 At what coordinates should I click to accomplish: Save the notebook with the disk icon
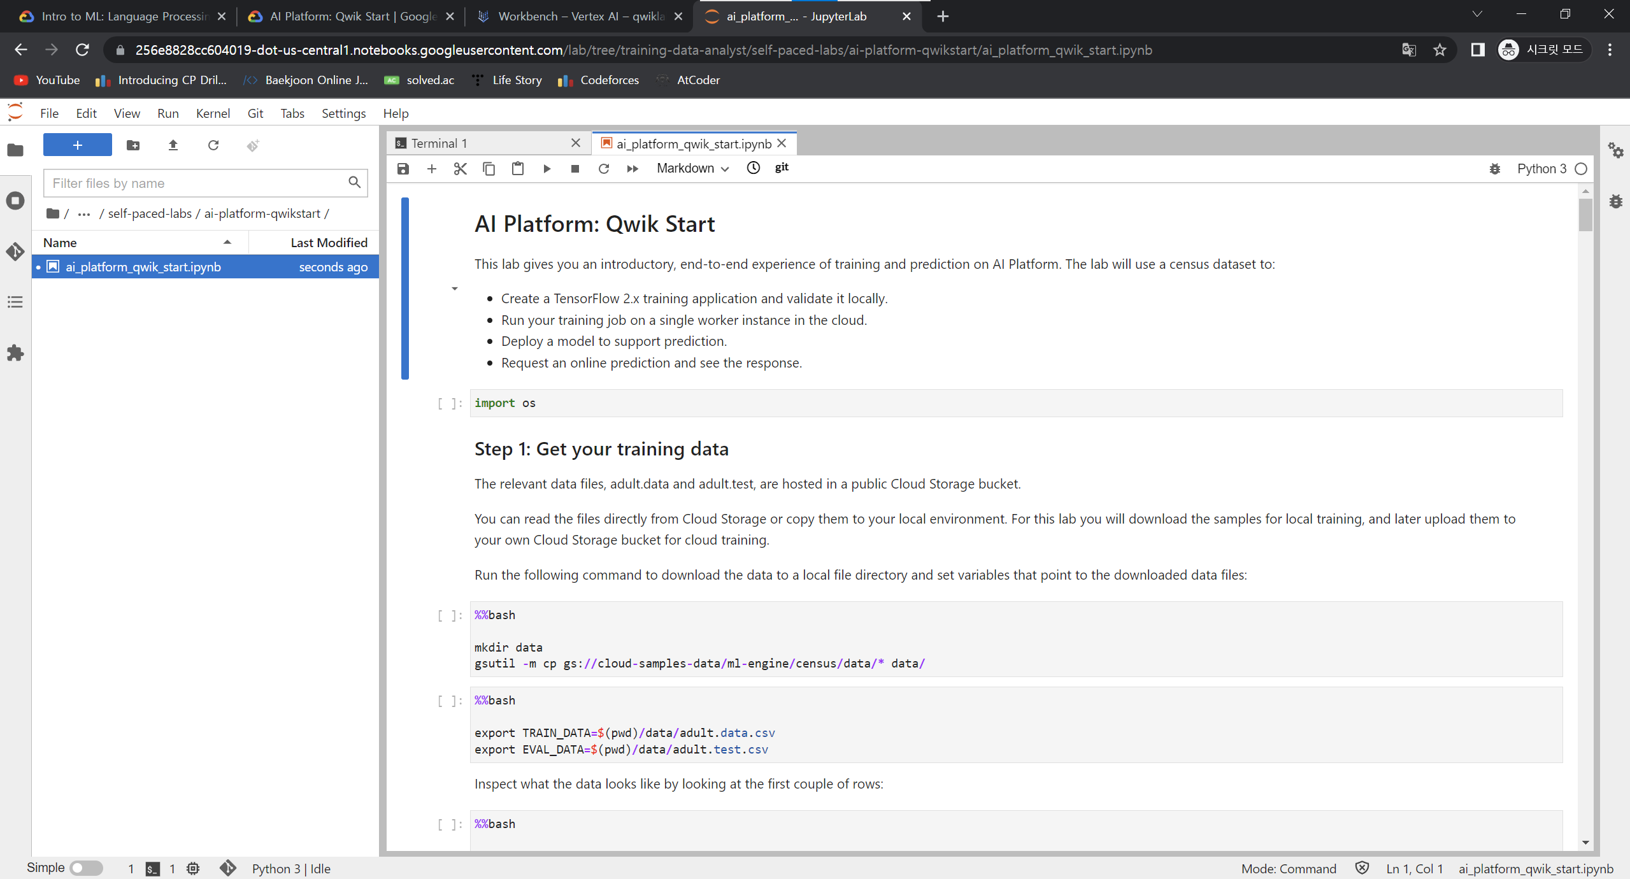(403, 169)
